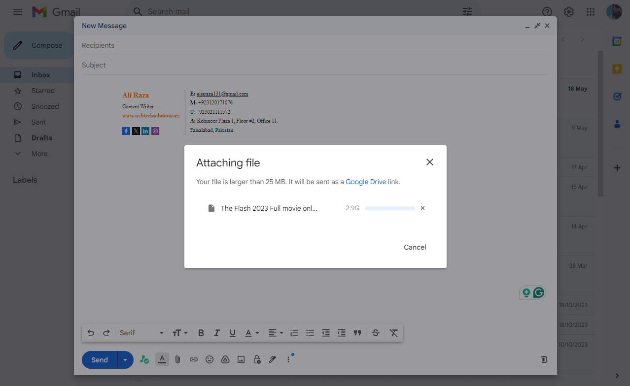
Task: Open Contacts side panel
Action: pyautogui.click(x=617, y=124)
